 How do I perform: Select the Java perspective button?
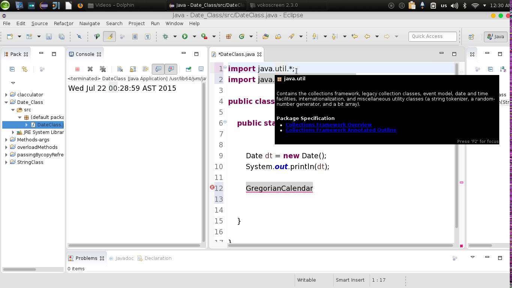tap(495, 36)
